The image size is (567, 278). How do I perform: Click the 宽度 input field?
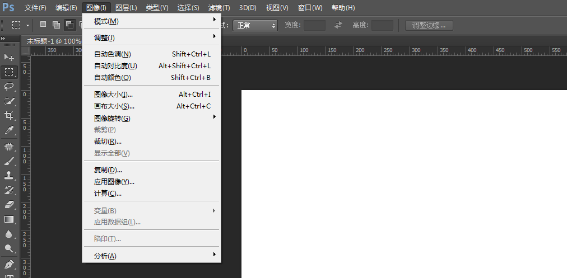(314, 25)
